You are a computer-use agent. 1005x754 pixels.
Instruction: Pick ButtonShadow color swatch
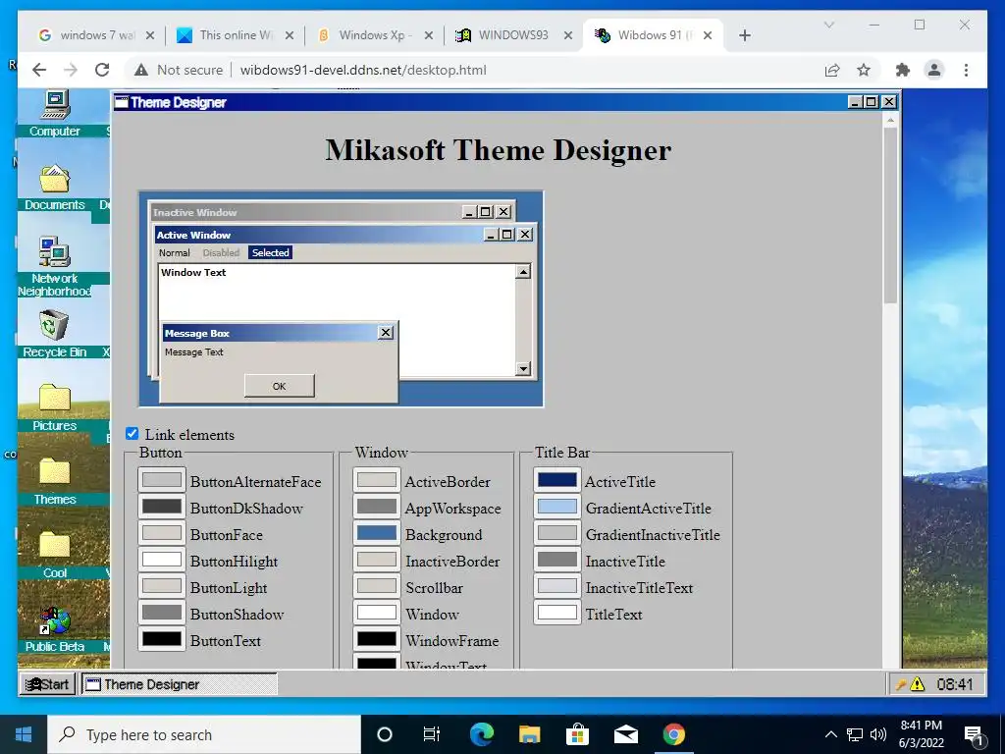click(162, 613)
